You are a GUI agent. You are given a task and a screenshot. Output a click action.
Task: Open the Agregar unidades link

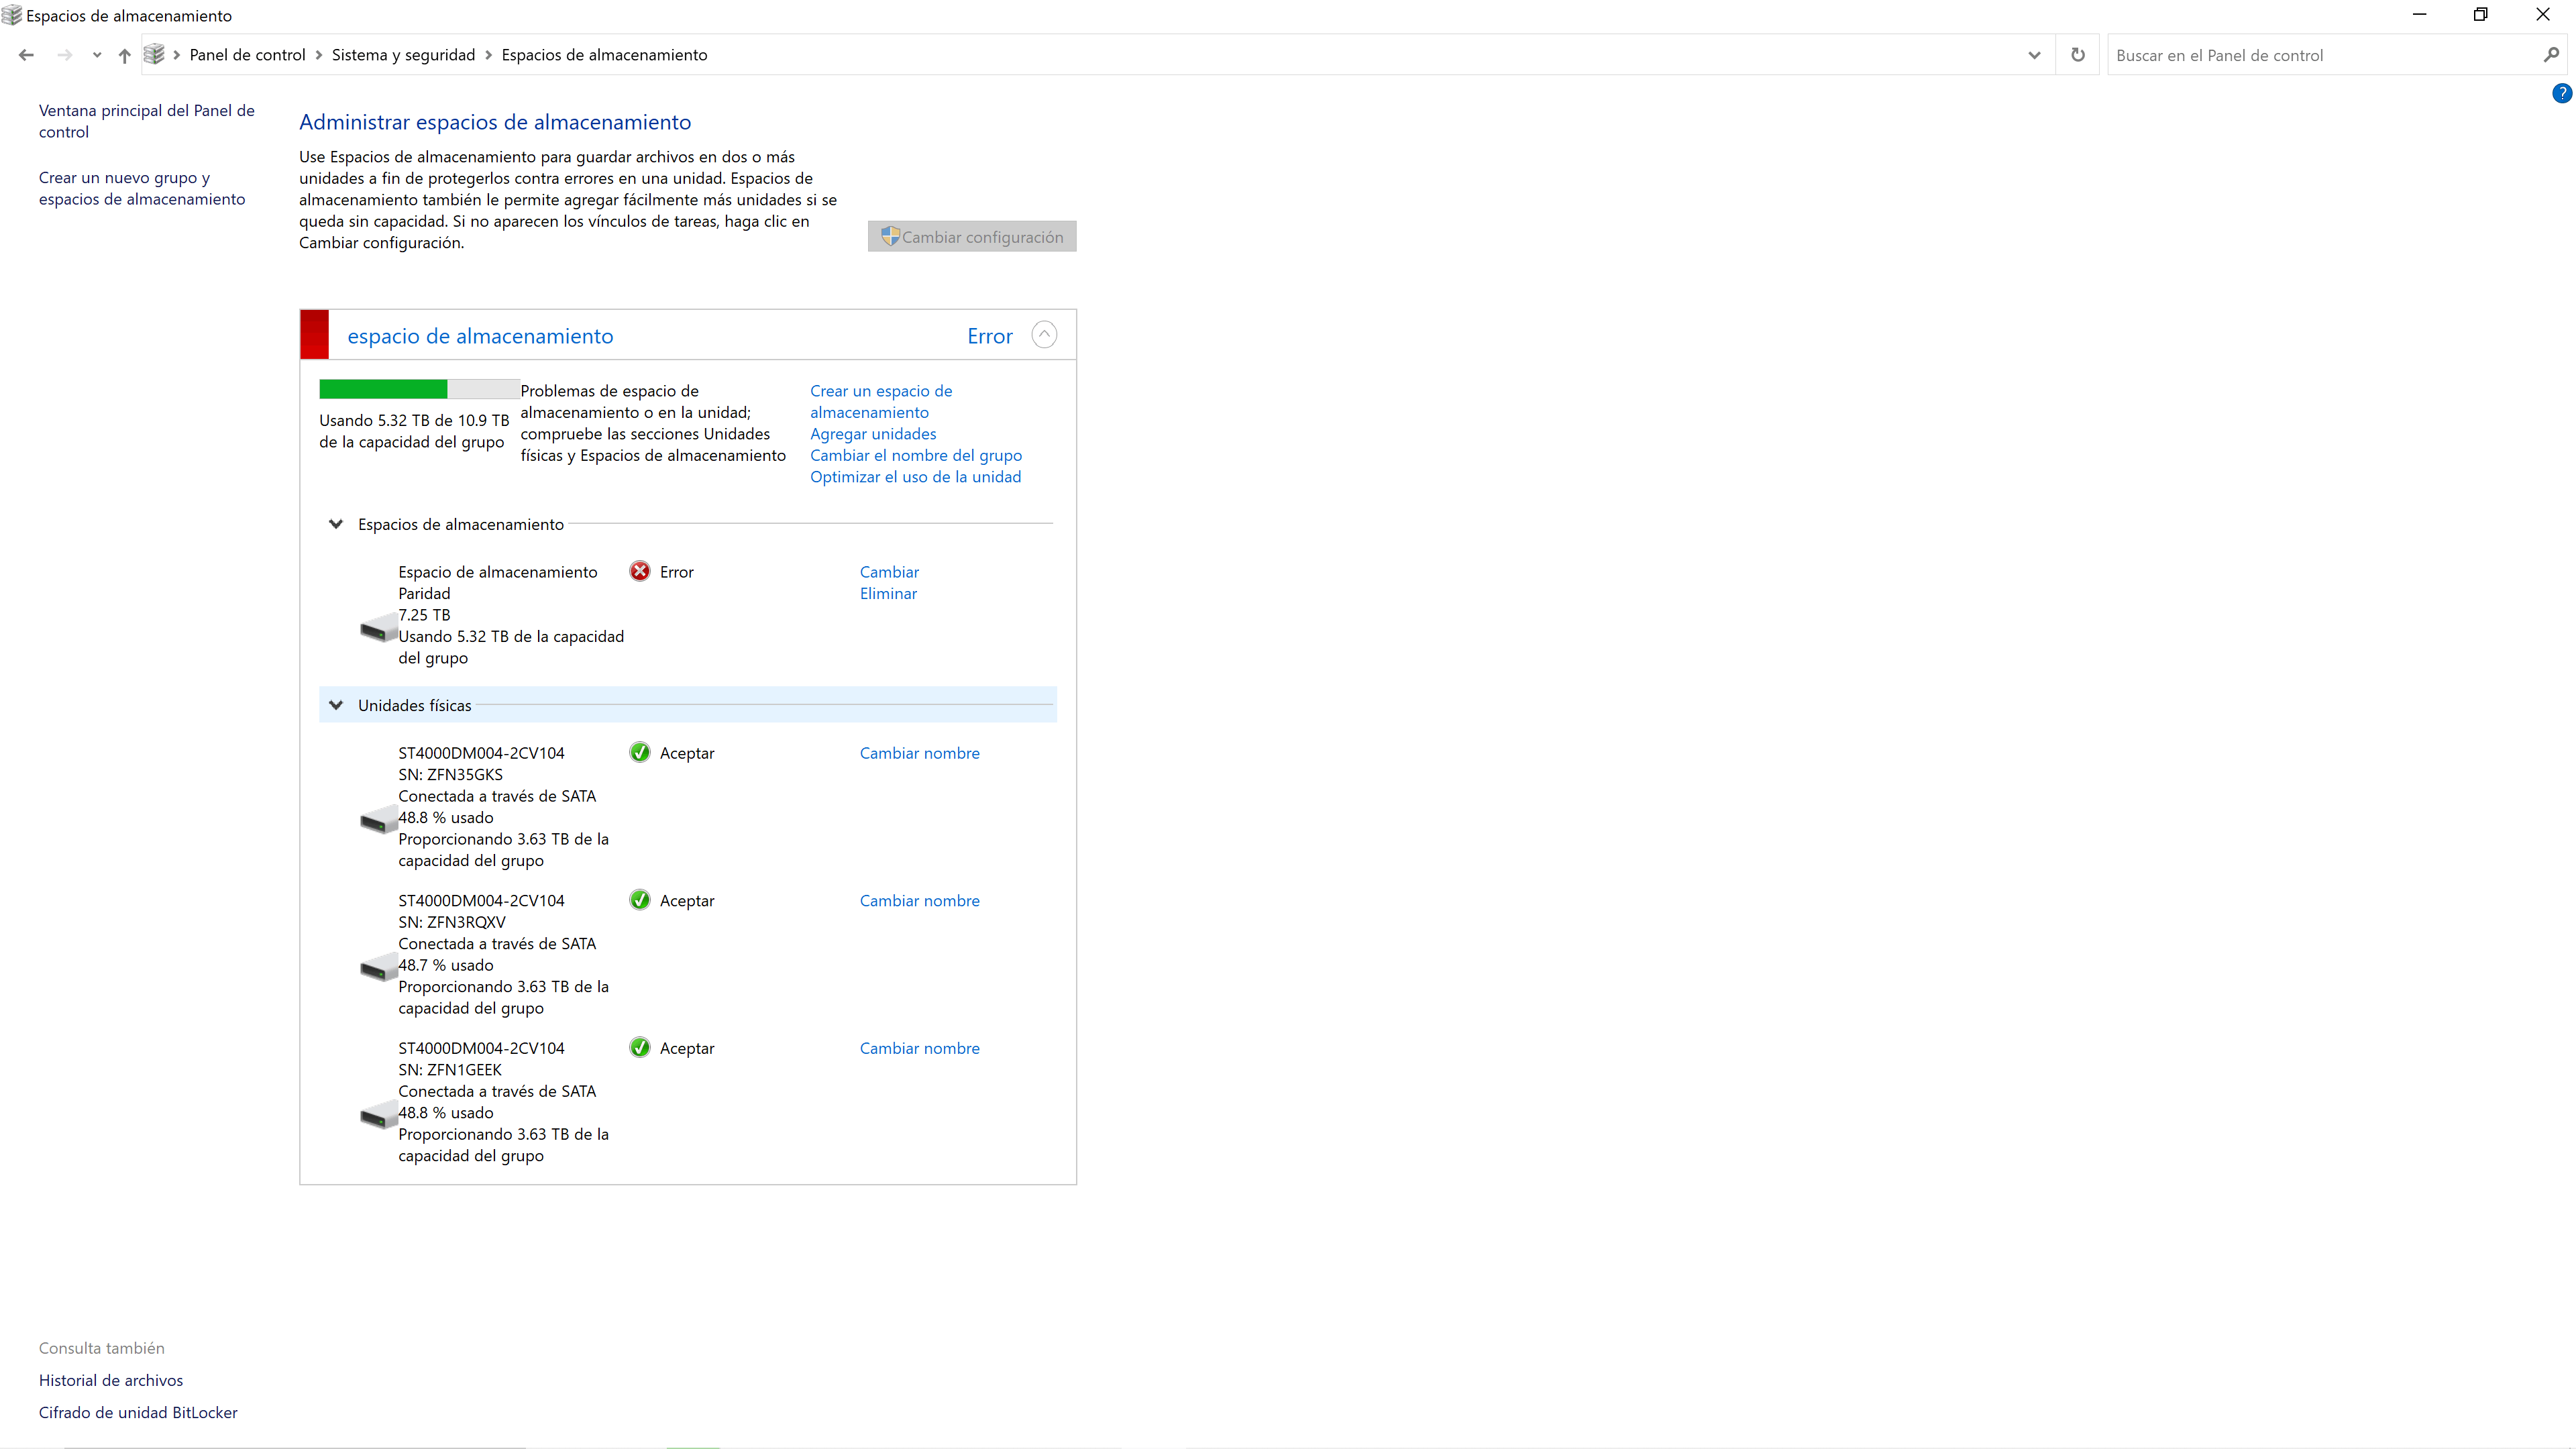tap(873, 434)
